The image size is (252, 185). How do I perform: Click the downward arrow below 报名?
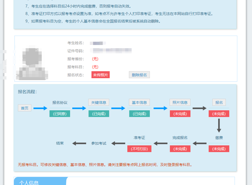click(x=219, y=125)
